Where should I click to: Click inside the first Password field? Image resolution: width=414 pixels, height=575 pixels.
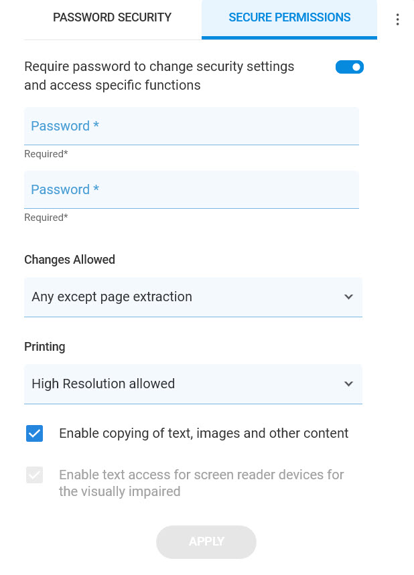point(193,126)
